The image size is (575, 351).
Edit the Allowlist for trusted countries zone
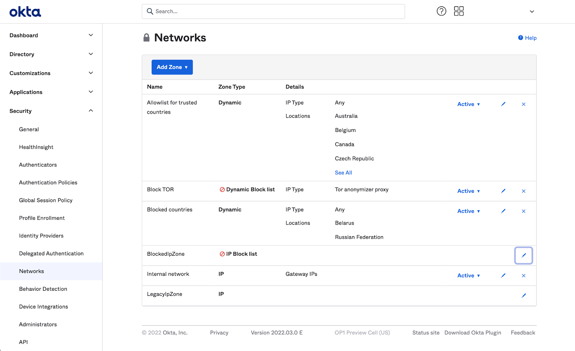tap(503, 104)
